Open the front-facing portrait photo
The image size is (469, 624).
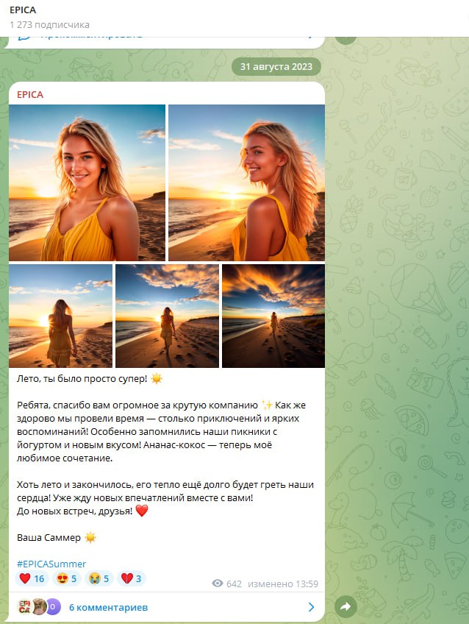pos(87,182)
